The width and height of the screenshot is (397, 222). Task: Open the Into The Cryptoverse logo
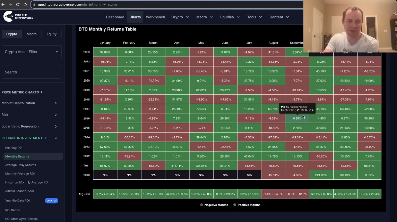(x=18, y=16)
